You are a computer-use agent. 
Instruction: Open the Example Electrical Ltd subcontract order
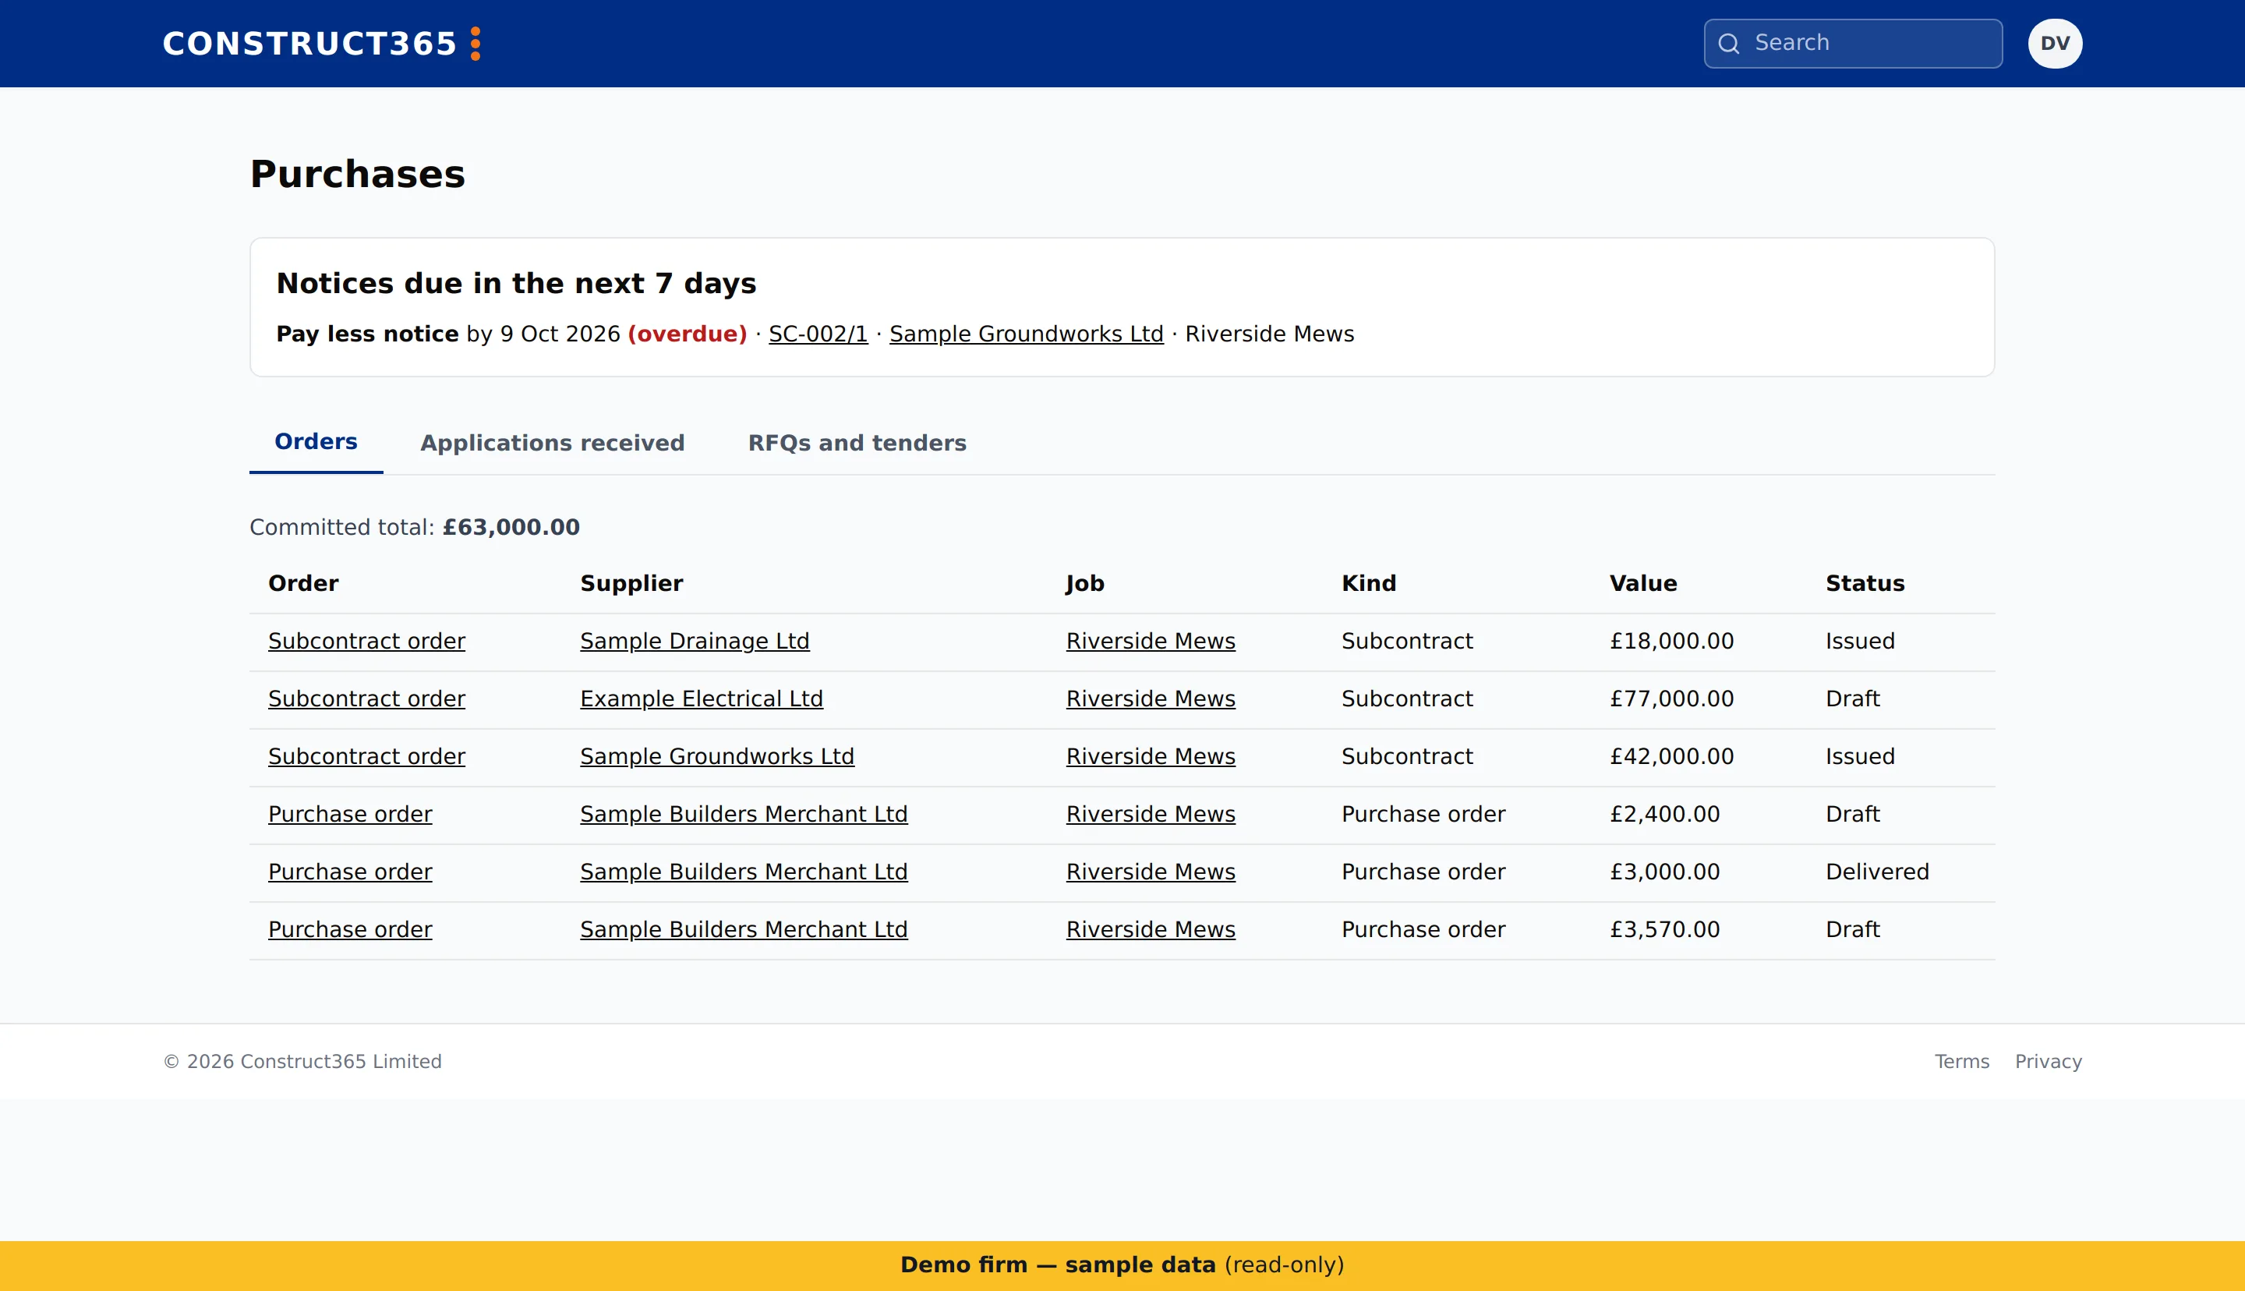(366, 699)
